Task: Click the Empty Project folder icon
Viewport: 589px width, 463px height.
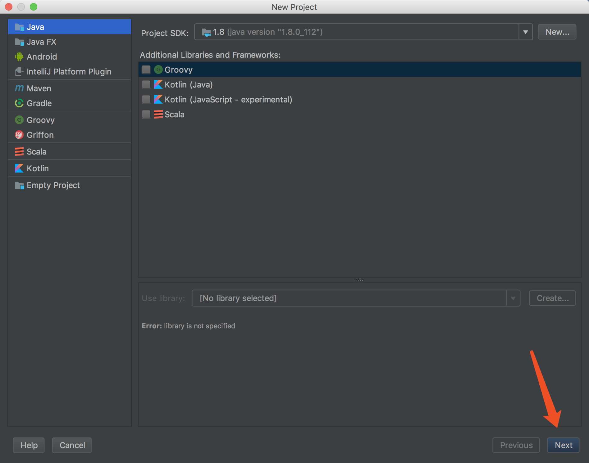Action: coord(19,185)
